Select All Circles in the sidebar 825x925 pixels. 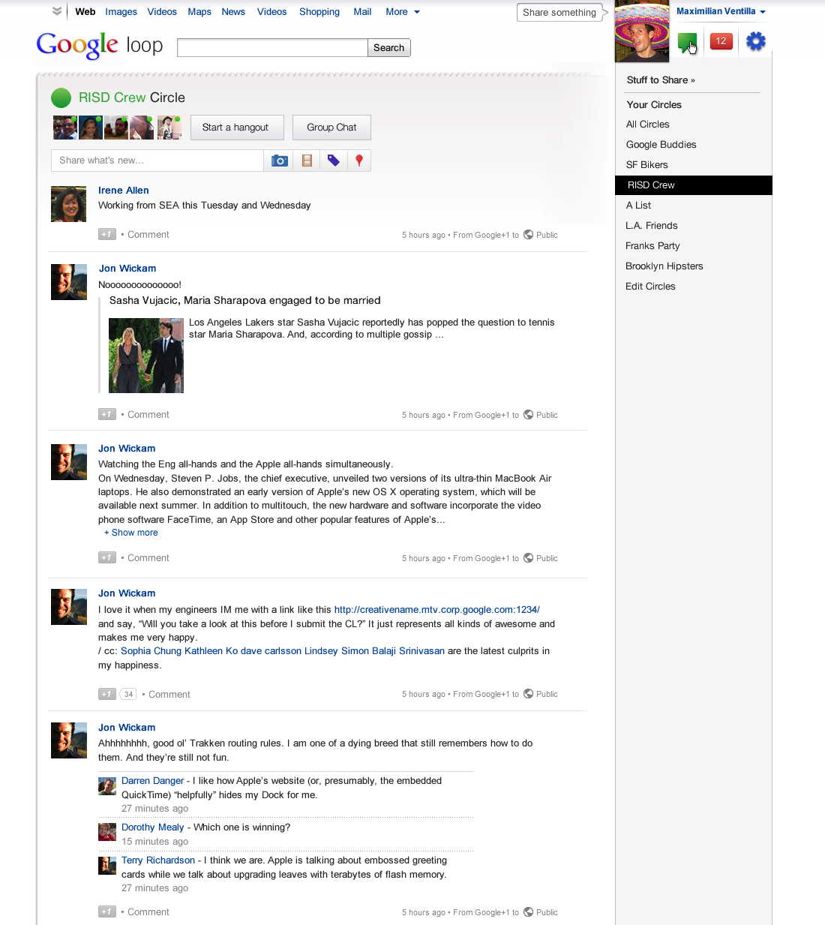tap(648, 125)
